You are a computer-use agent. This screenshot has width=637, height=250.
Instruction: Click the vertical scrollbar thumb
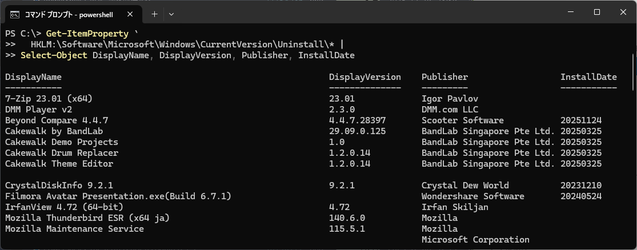(632, 71)
